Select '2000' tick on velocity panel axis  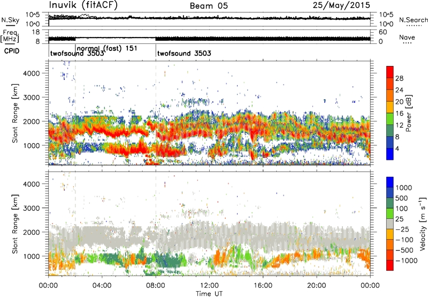(x=31, y=232)
